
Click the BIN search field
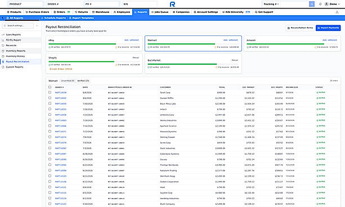[140, 4]
